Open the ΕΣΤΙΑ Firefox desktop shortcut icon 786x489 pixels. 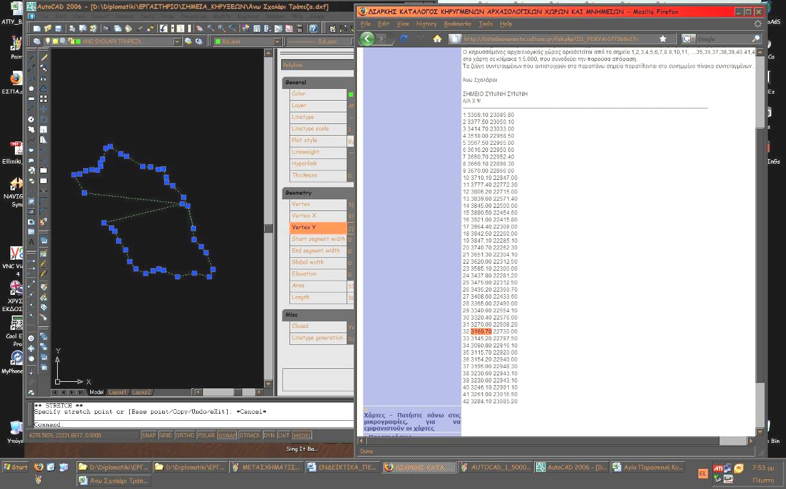coord(16,79)
